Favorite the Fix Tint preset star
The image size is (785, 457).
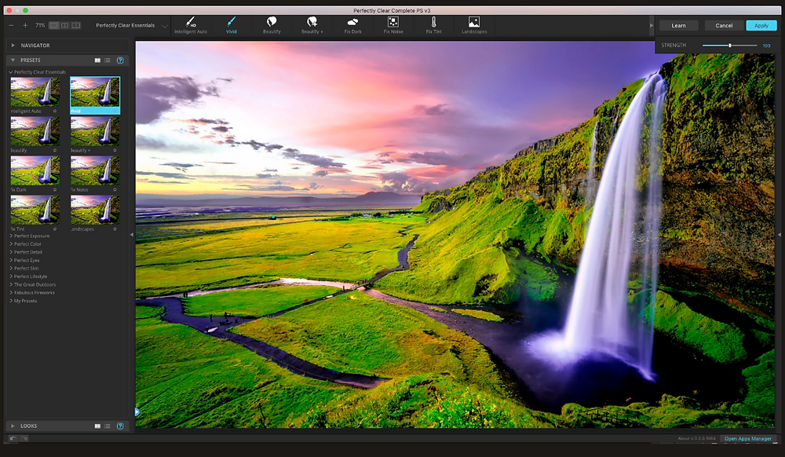(x=55, y=228)
